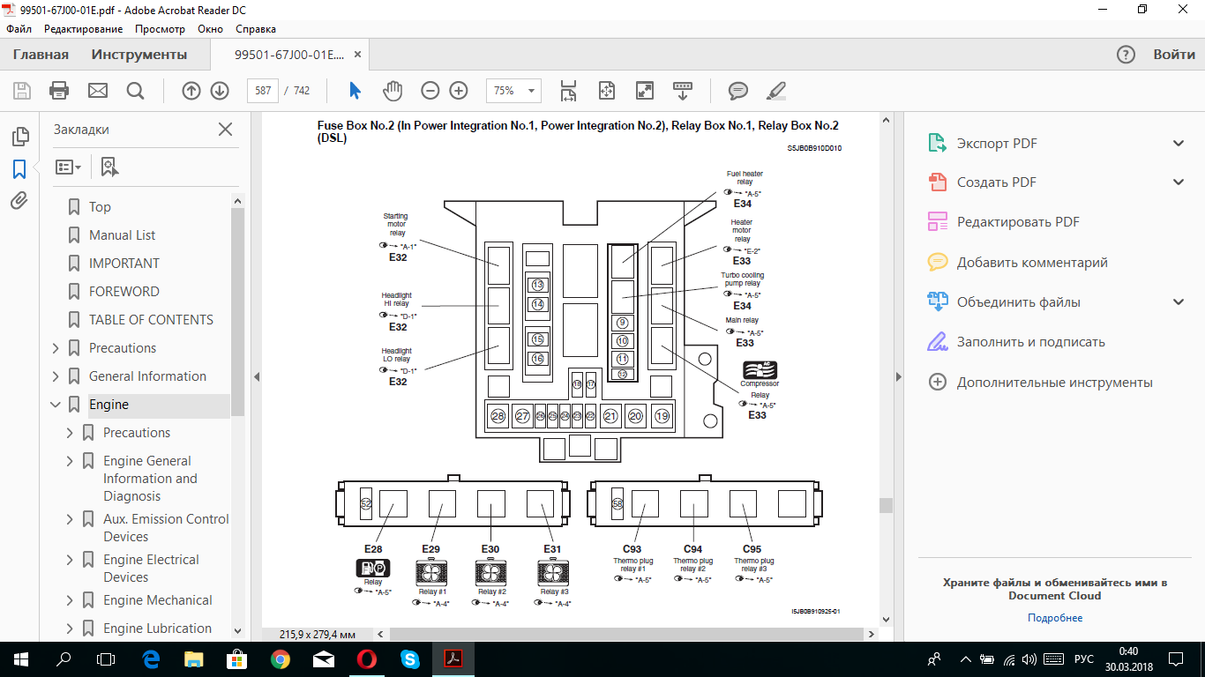Click the Zoom out minus icon

(430, 91)
